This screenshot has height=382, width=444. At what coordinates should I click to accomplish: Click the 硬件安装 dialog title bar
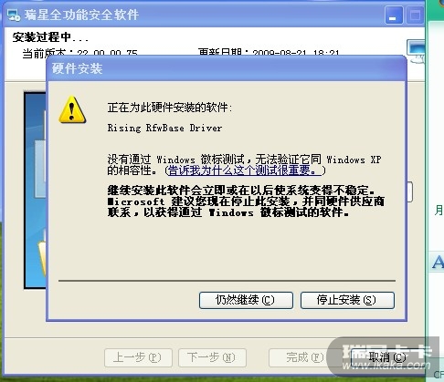pos(227,68)
